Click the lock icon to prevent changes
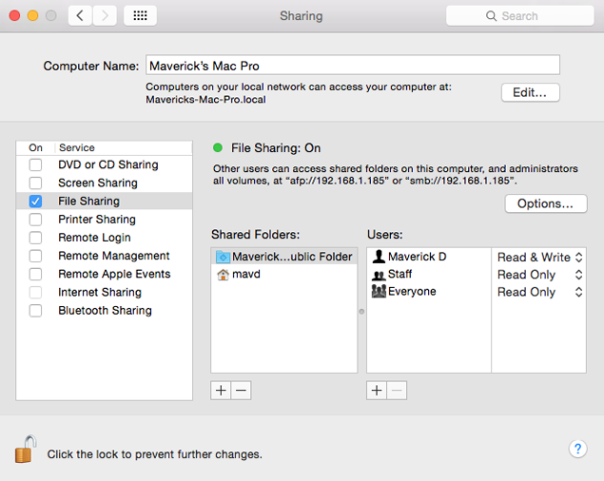The height and width of the screenshot is (481, 604). click(x=26, y=449)
